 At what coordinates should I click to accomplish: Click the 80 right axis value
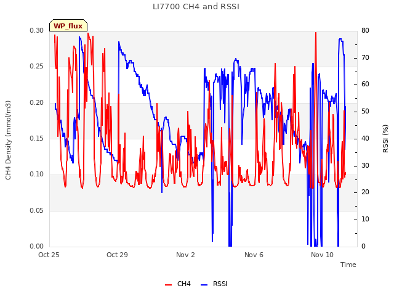pos(365,30)
